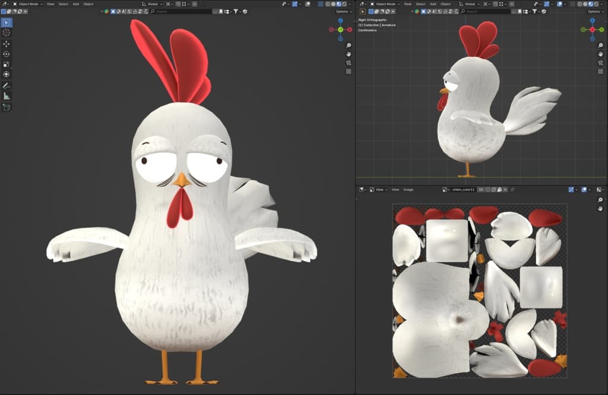The width and height of the screenshot is (608, 395).
Task: Select the Annotate pencil tool
Action: [x=7, y=85]
